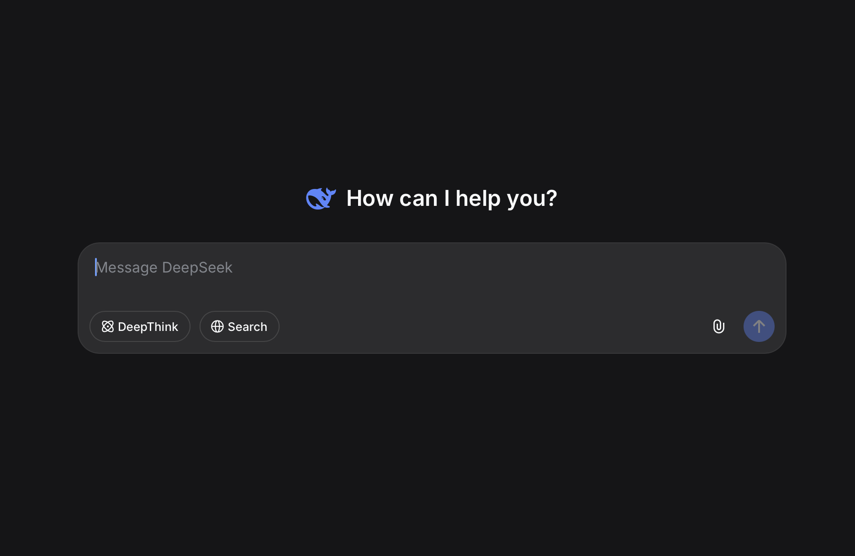Click the word "DeepSeek" in the placeholder
Screen dimensions: 855x556
coord(197,268)
